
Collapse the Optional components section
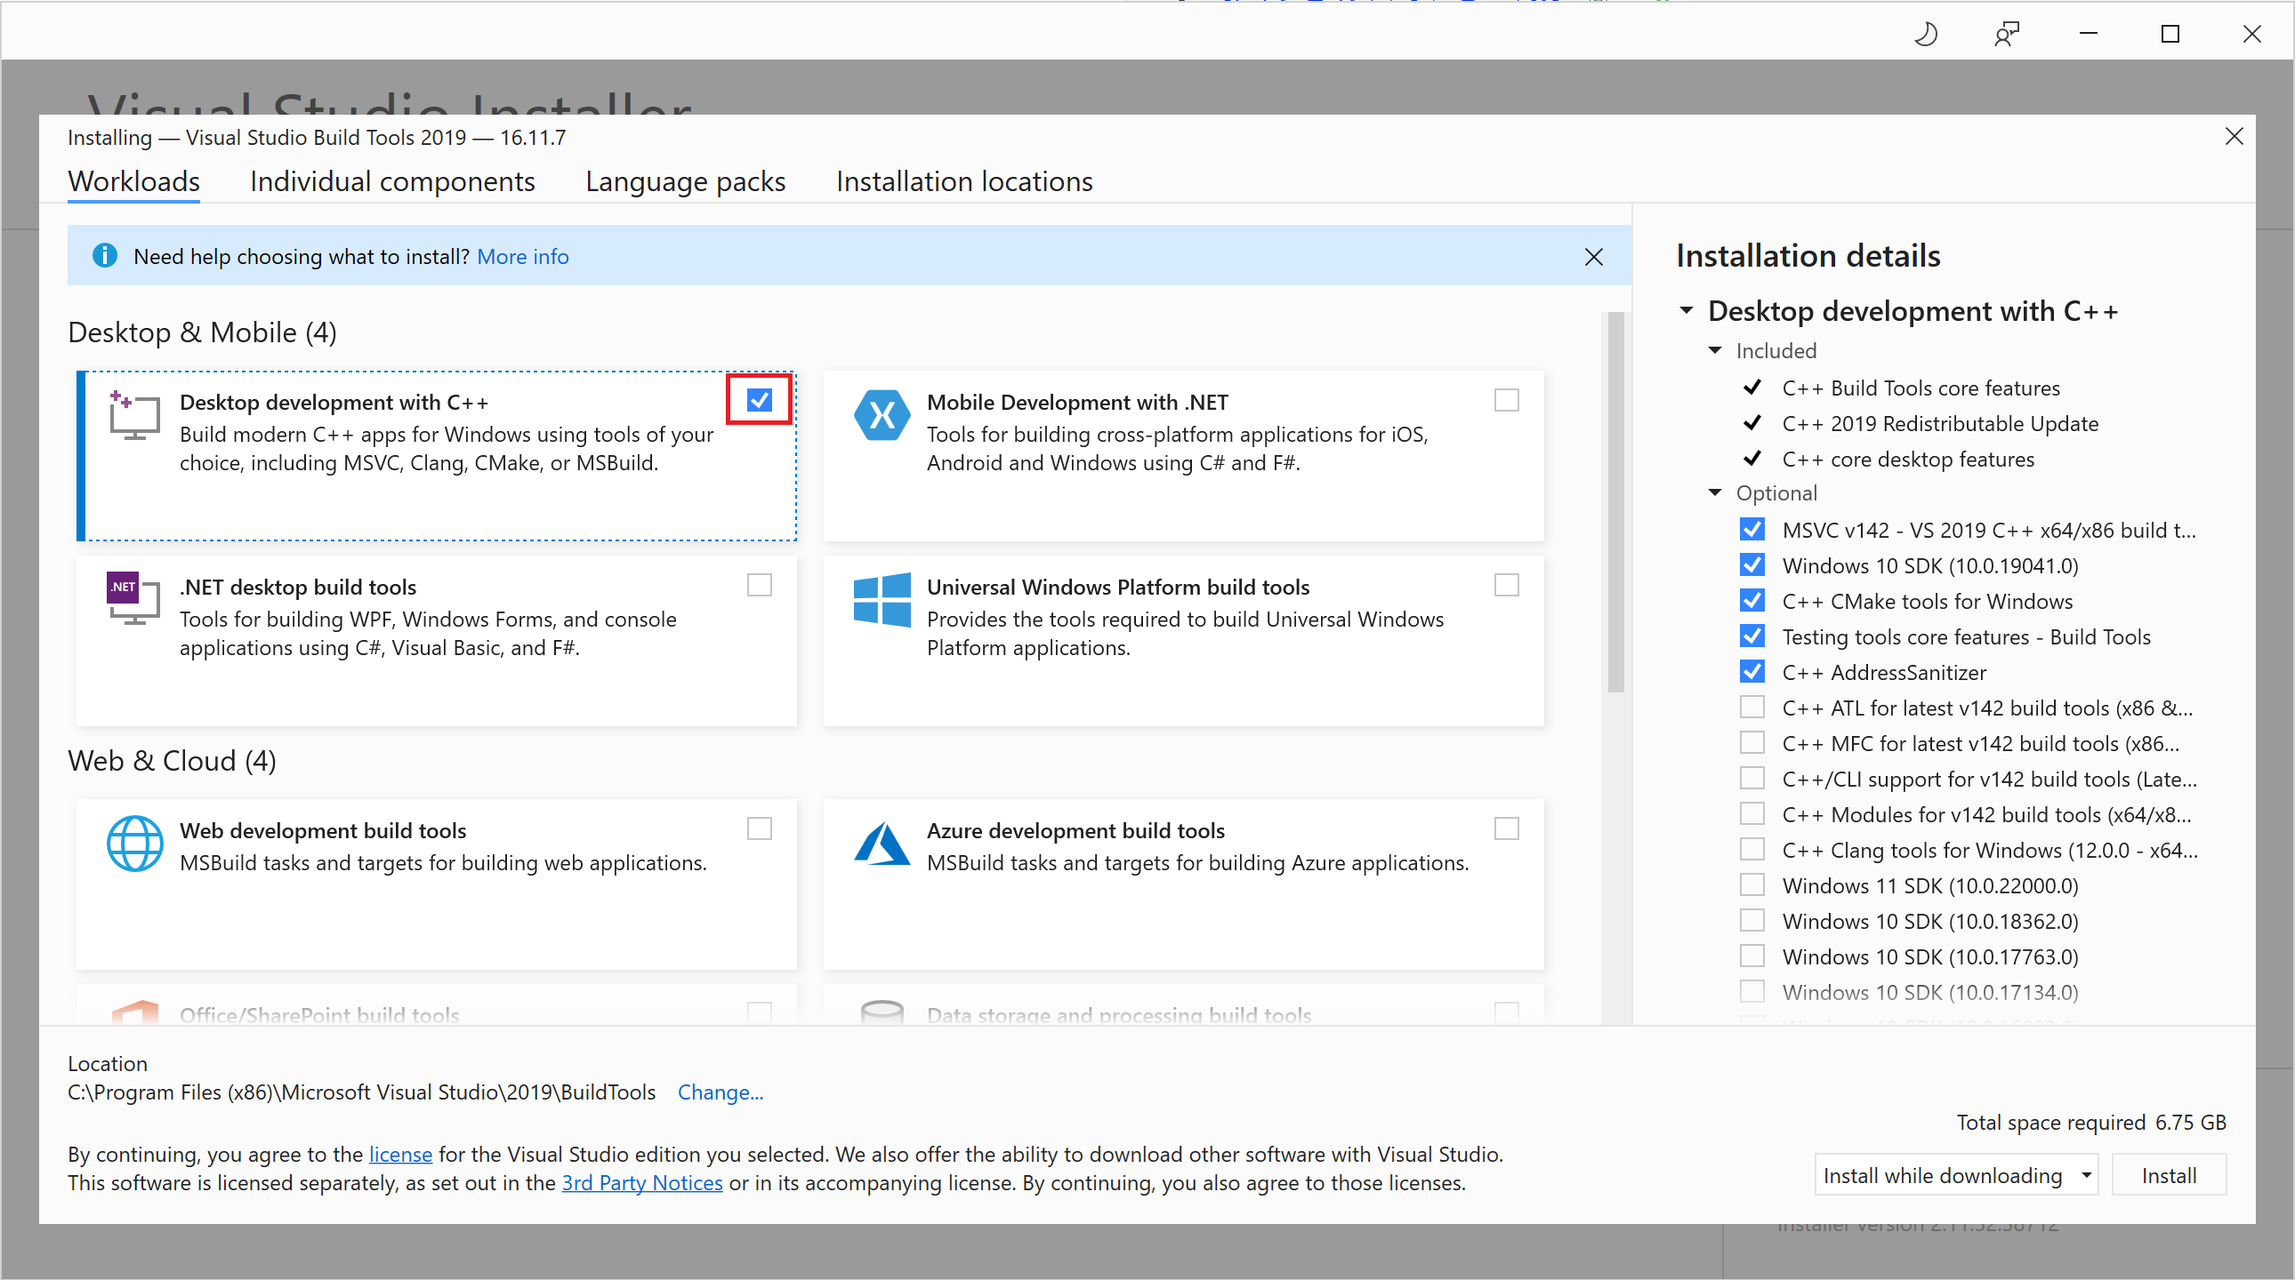tap(1714, 493)
